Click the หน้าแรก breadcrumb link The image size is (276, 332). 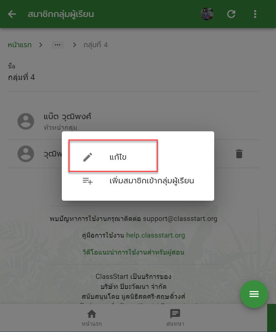[x=20, y=45]
